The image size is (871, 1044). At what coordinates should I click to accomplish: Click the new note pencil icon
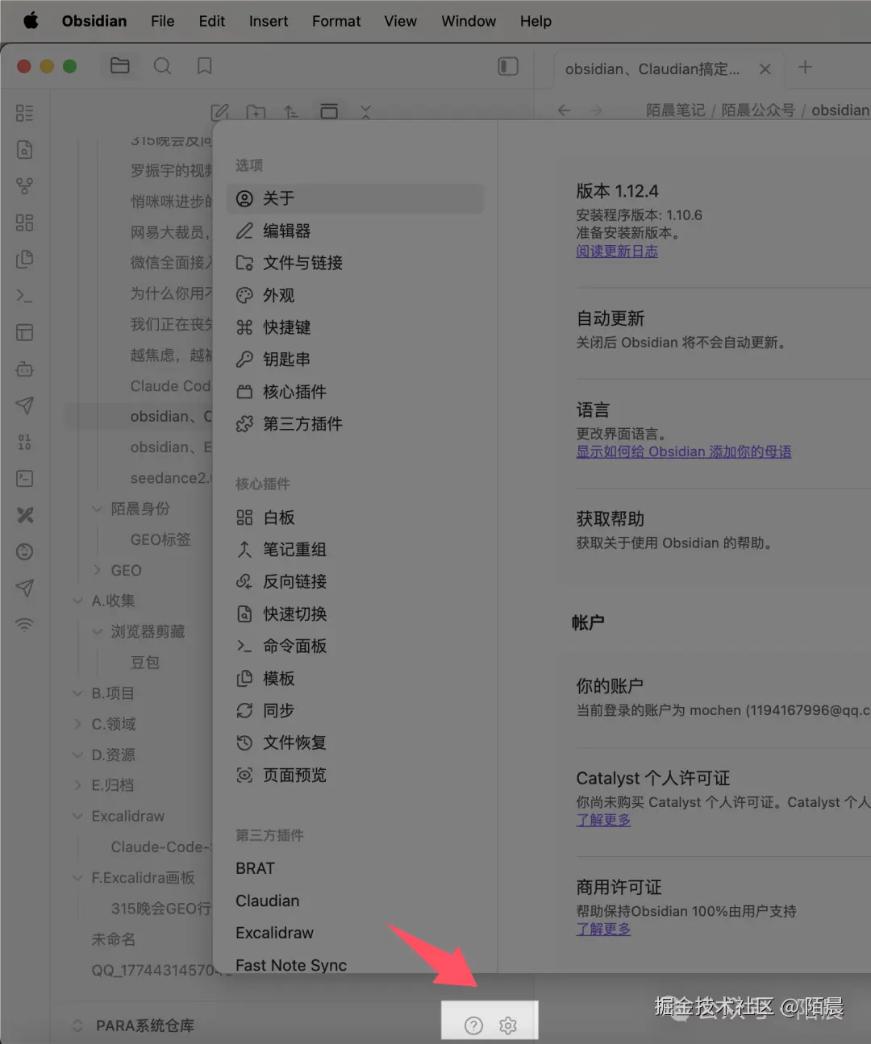[220, 112]
